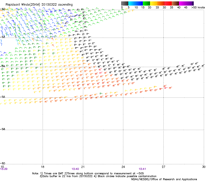Viewport: 206px width, 181px height.
Task: Click the '10' legend scale label
Action: (x=136, y=8)
